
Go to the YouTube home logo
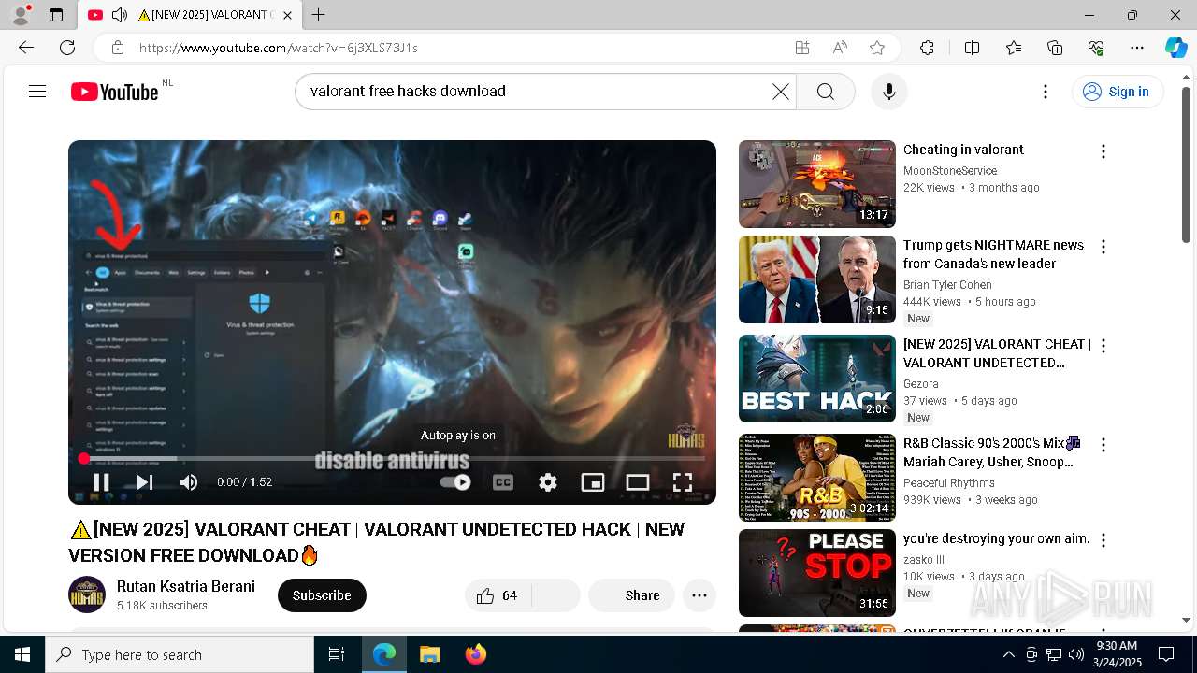[x=115, y=92]
